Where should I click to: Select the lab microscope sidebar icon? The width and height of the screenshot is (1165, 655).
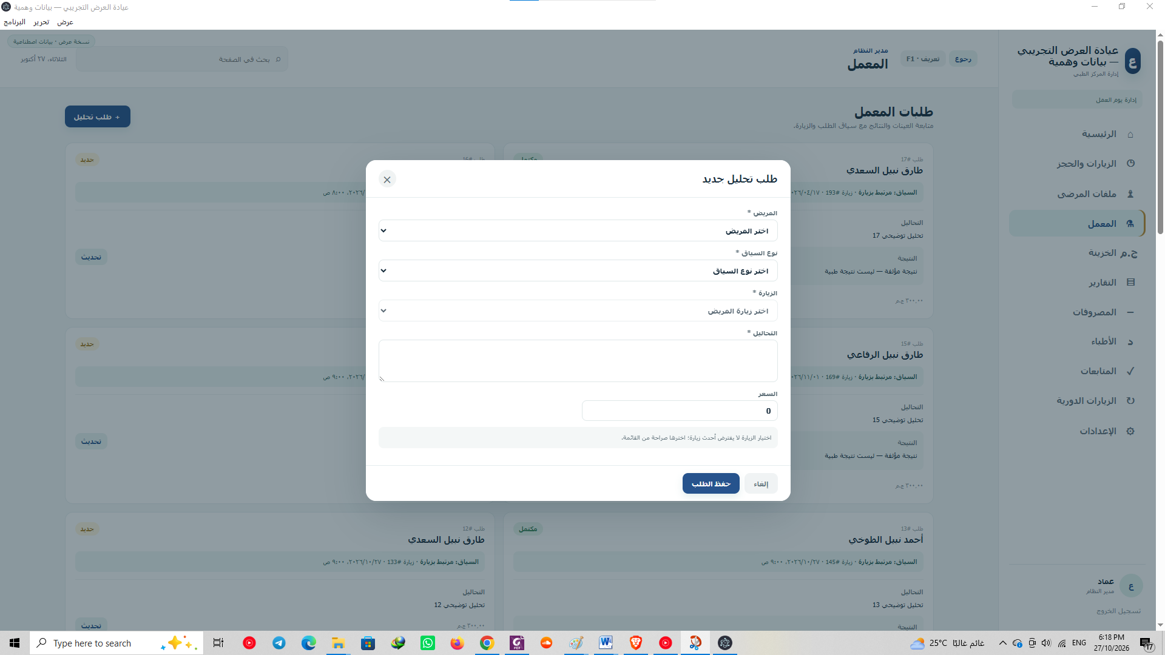[x=1130, y=223]
